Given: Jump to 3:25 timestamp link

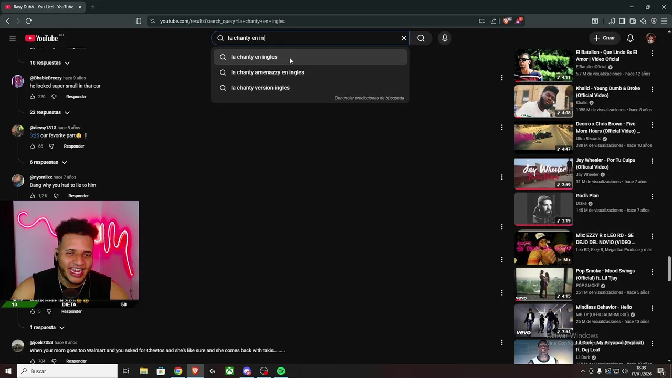Looking at the screenshot, I should click(34, 135).
